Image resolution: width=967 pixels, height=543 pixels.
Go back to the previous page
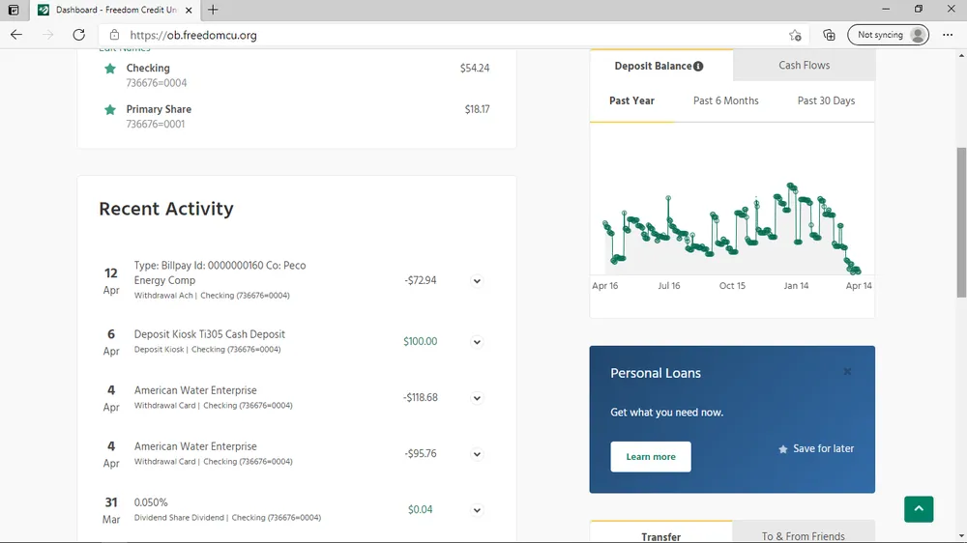click(x=16, y=35)
